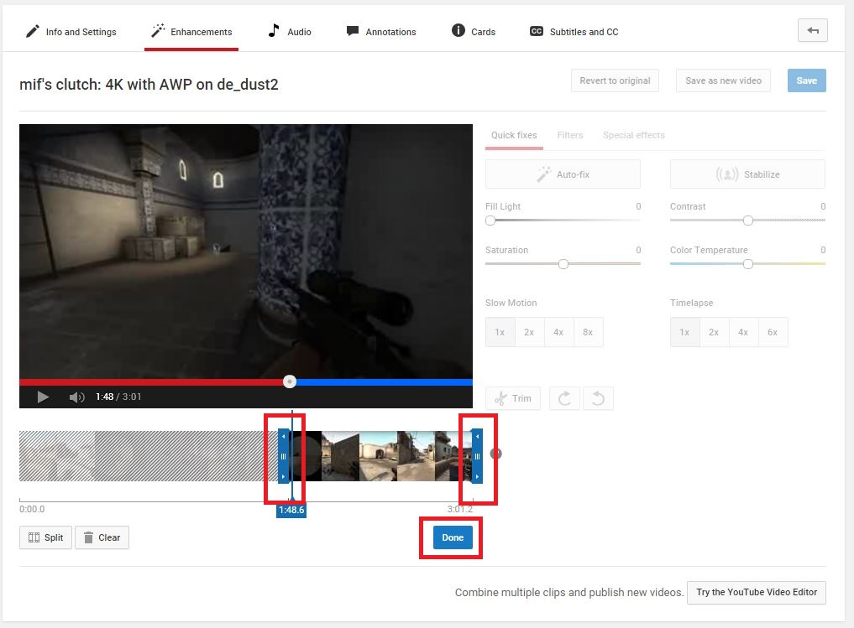Image resolution: width=854 pixels, height=628 pixels.
Task: Rotate the video counterclockwise
Action: [x=598, y=398]
